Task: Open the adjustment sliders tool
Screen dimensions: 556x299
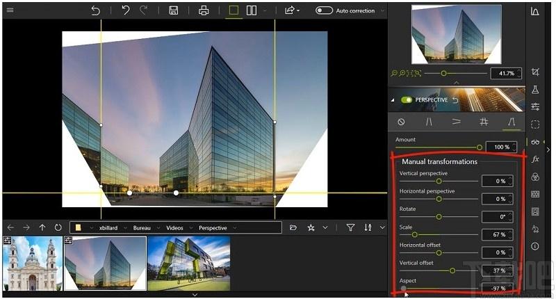Action: tap(535, 106)
